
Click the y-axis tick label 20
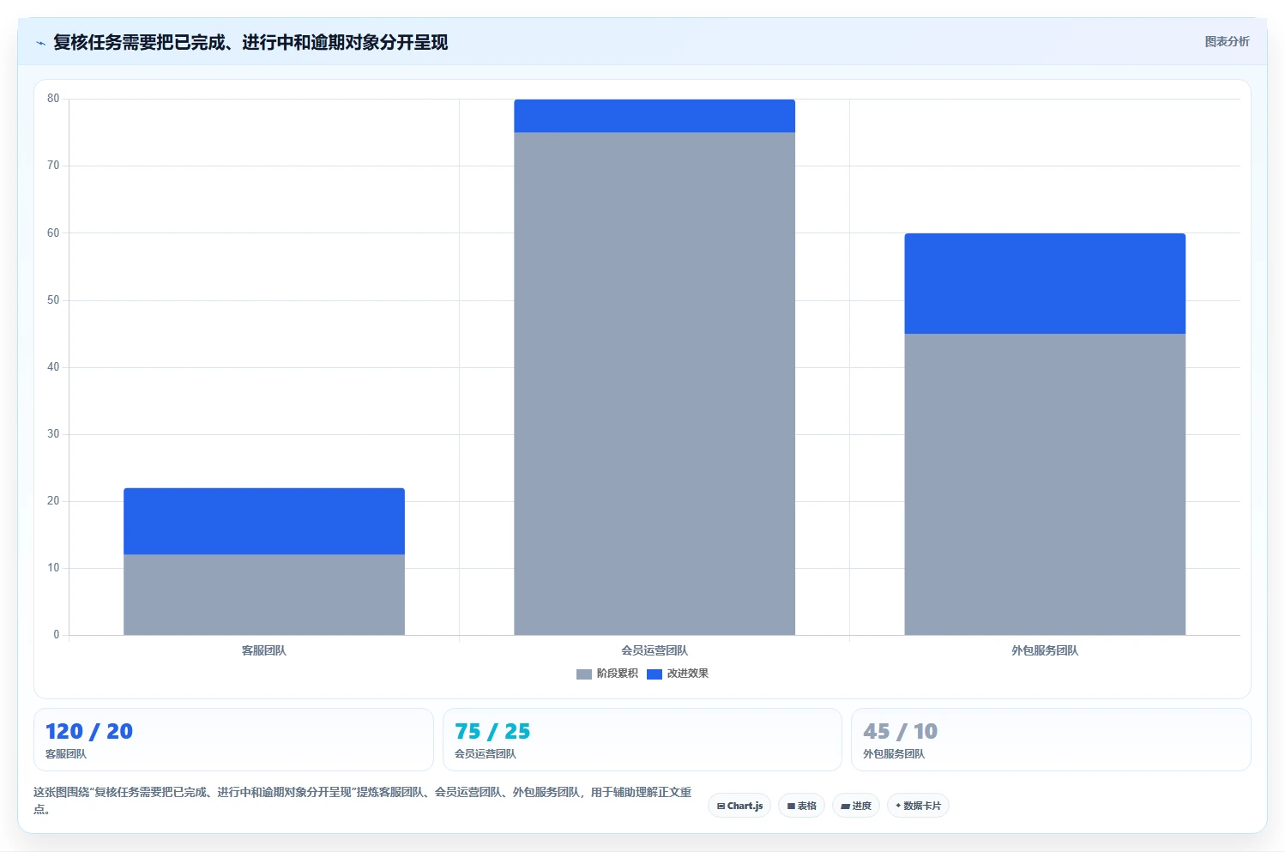tap(53, 500)
